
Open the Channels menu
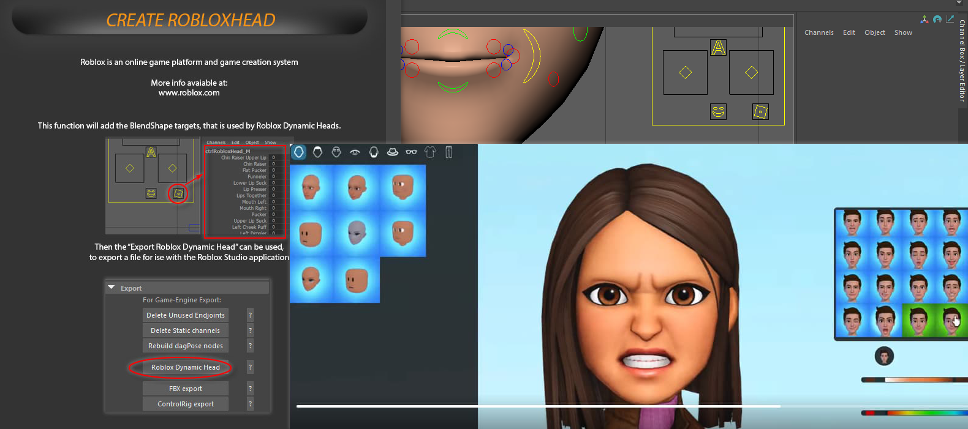click(819, 32)
